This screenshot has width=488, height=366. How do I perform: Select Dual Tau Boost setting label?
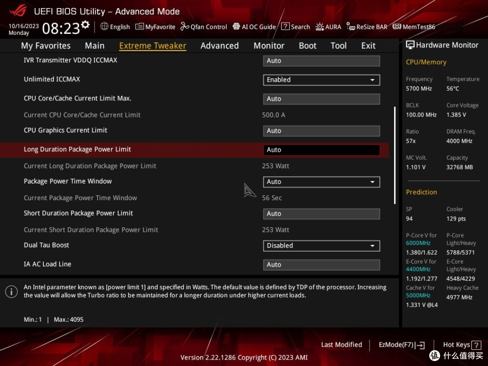click(47, 245)
